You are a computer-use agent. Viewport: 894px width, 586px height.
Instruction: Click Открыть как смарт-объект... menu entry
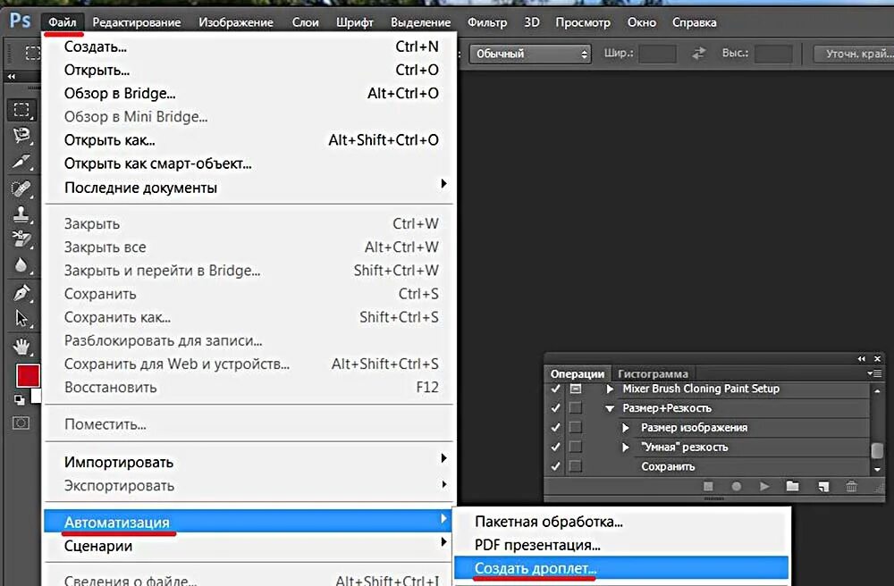[248, 163]
